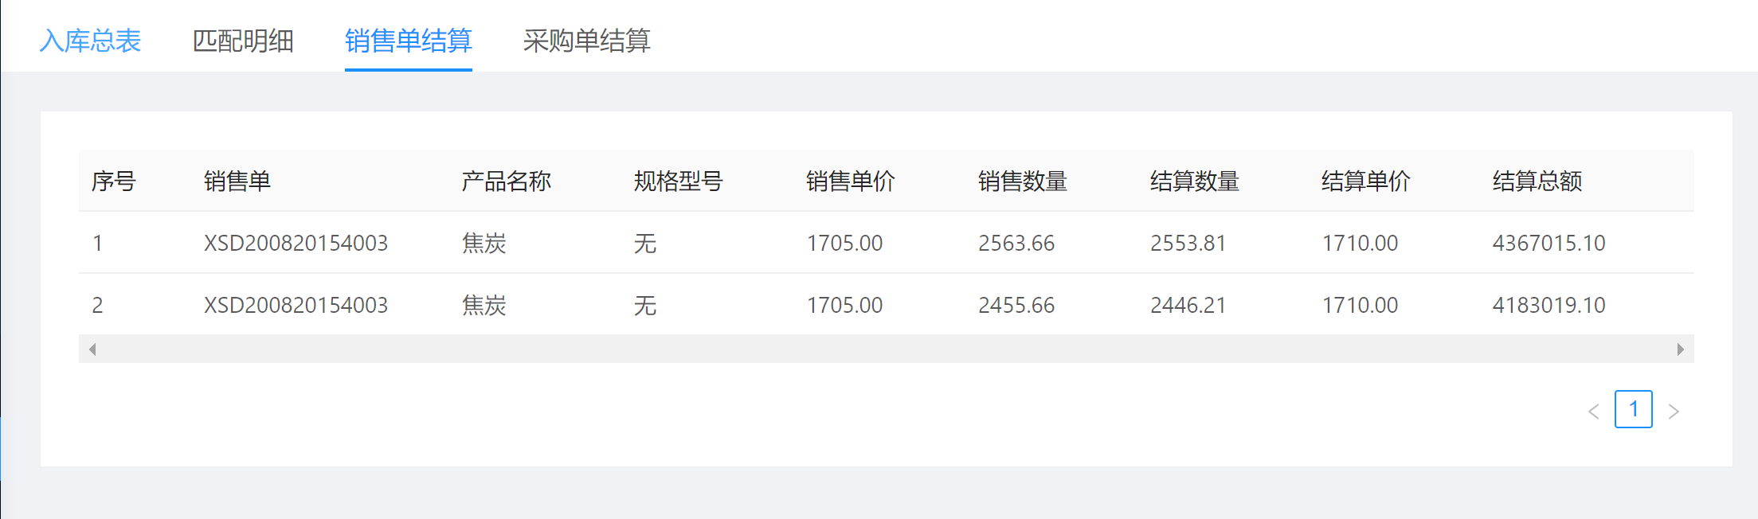This screenshot has width=1758, height=519.
Task: Click the 结算总额 column header
Action: pos(1537,181)
